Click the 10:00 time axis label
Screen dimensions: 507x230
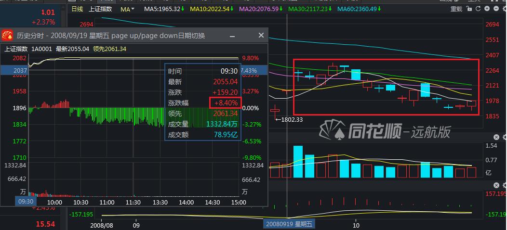tap(54, 203)
